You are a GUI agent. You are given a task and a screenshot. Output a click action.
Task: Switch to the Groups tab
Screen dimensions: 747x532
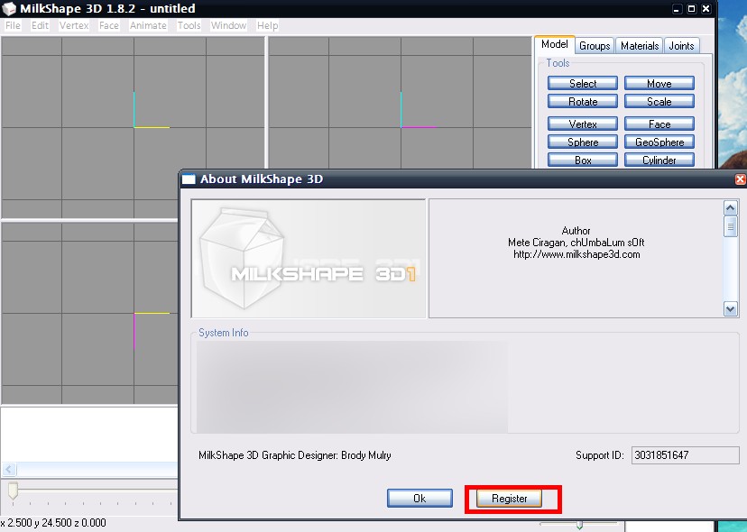595,46
